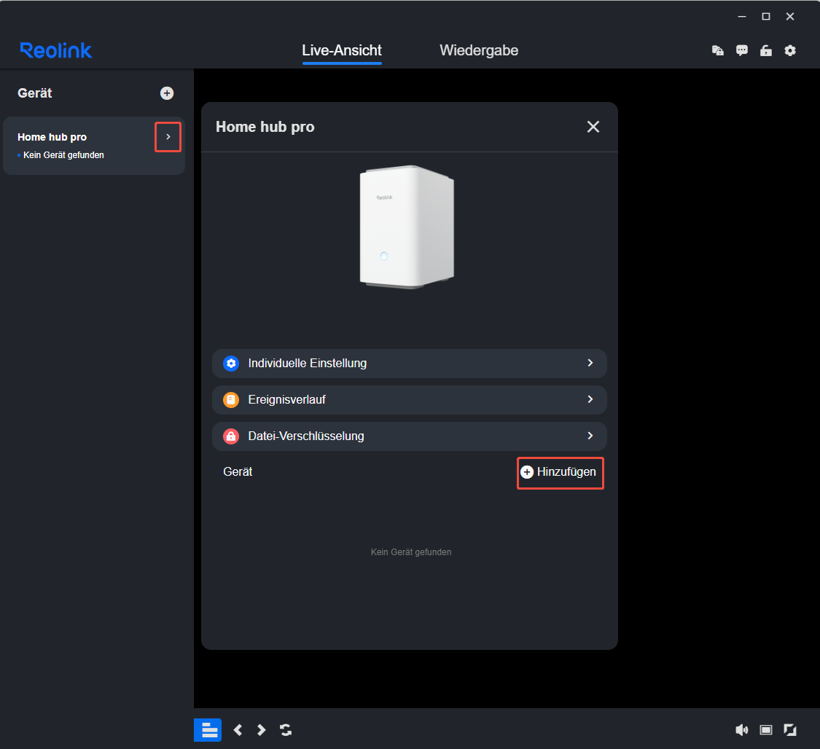Image resolution: width=820 pixels, height=749 pixels.
Task: Open settings gear icon in header
Action: (x=789, y=50)
